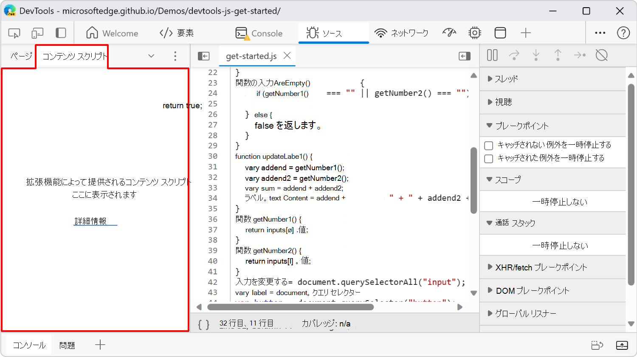Select the inspect element tool icon
Screen dimensions: 637x357
pos(14,33)
